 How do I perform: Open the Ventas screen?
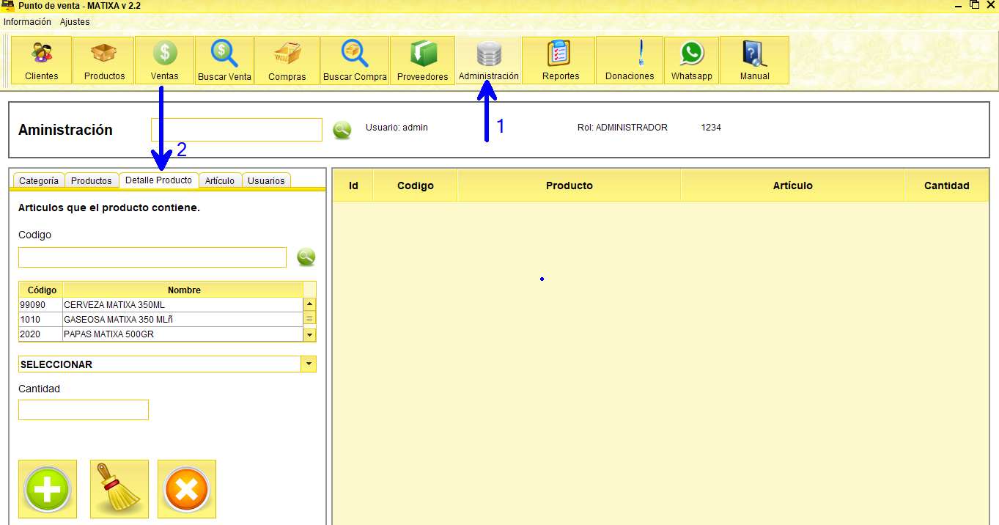coord(164,60)
